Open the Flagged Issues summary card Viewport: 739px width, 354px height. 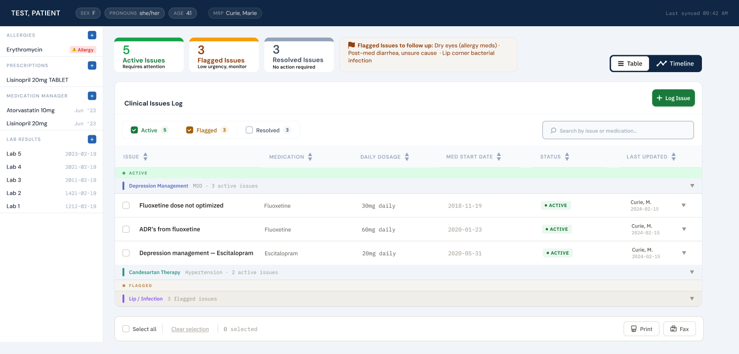click(x=224, y=55)
